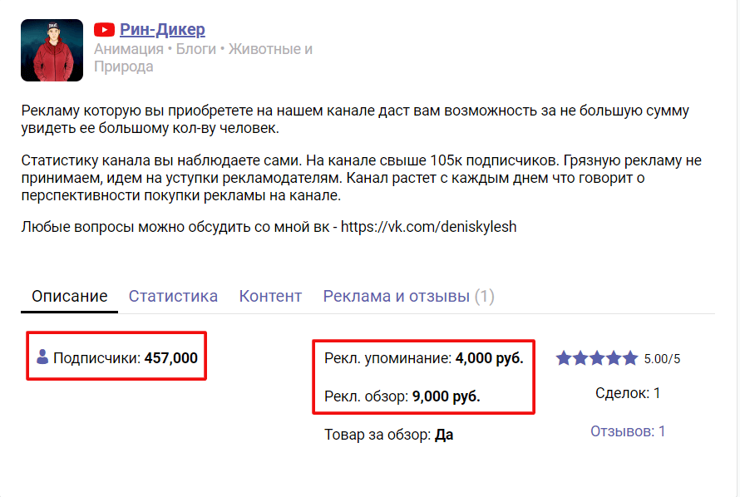Open the Контент tab
740x497 pixels.
pos(270,296)
